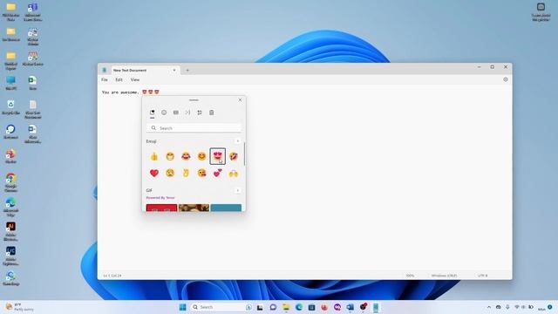Insert the sad crying face emoji
558x314 pixels.
[170, 174]
